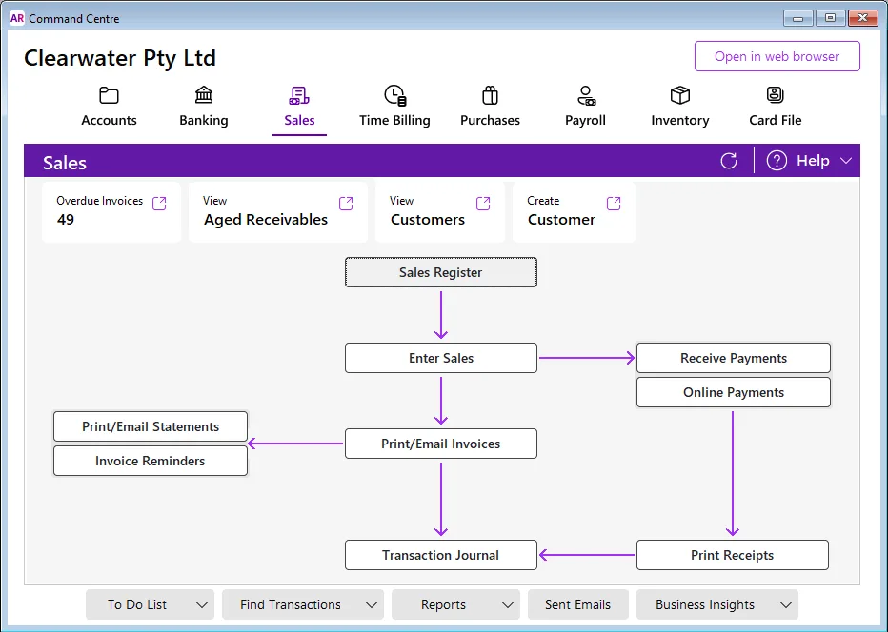Open the Purchases bag icon
Screen dimensions: 888x632
coord(490,95)
